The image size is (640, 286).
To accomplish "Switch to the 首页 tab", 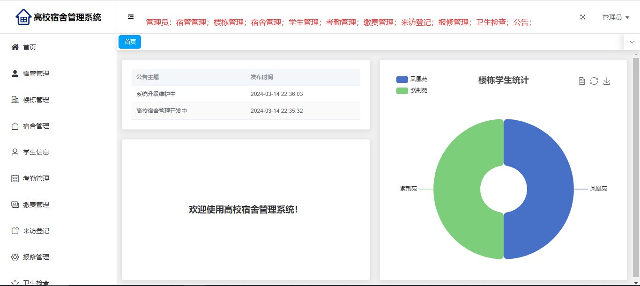I will coord(130,42).
